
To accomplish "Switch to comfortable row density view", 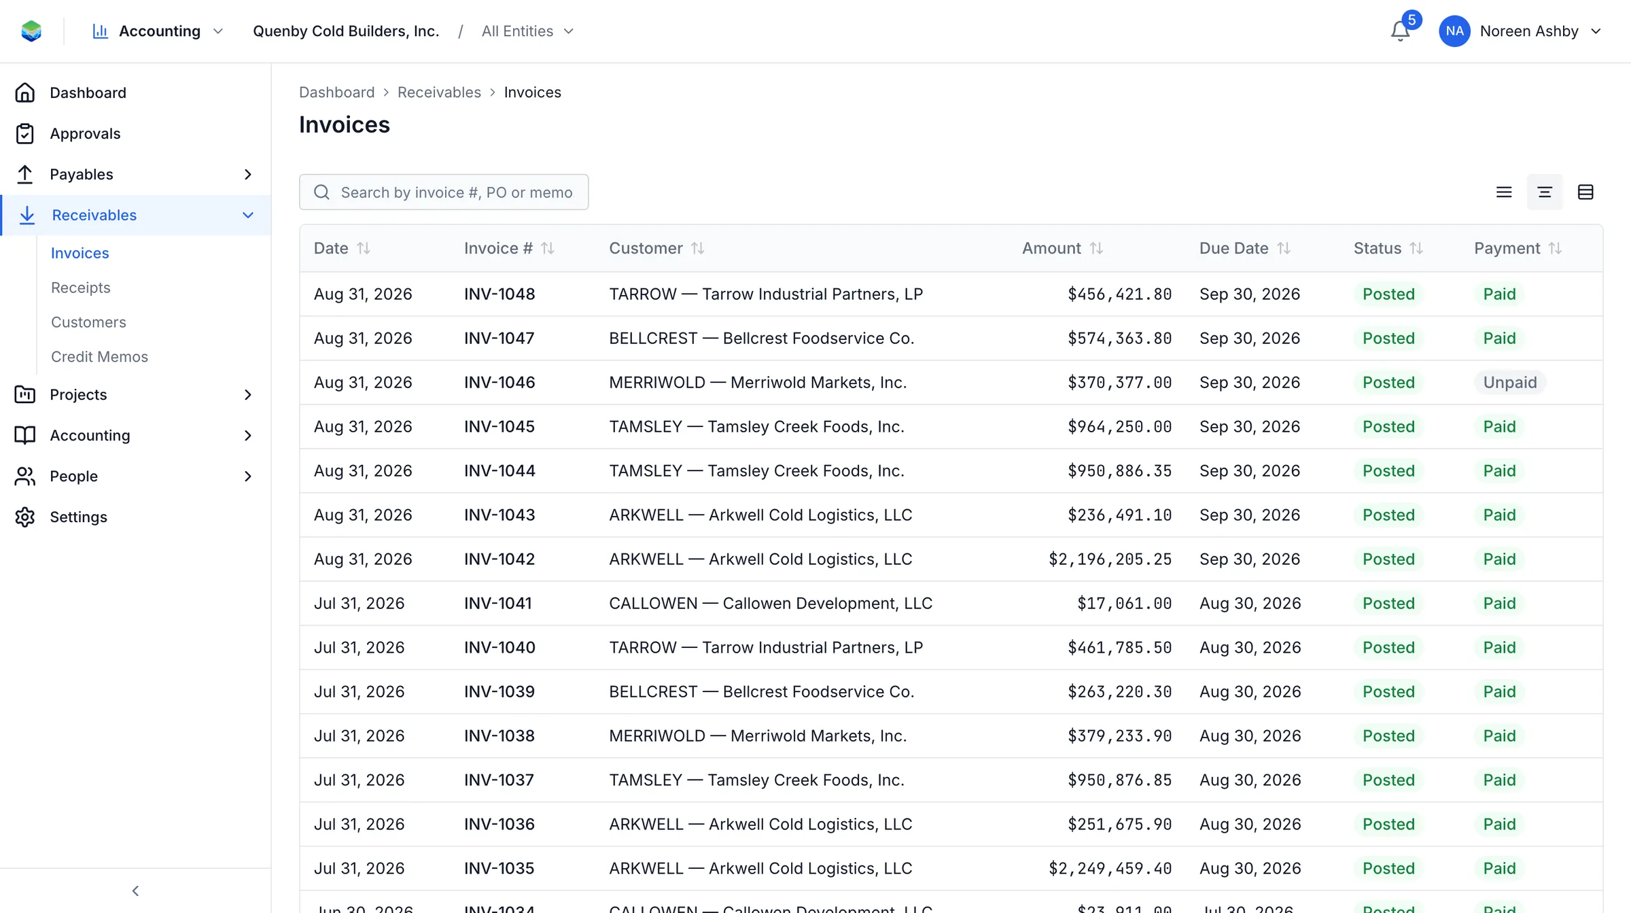I will 1504,192.
